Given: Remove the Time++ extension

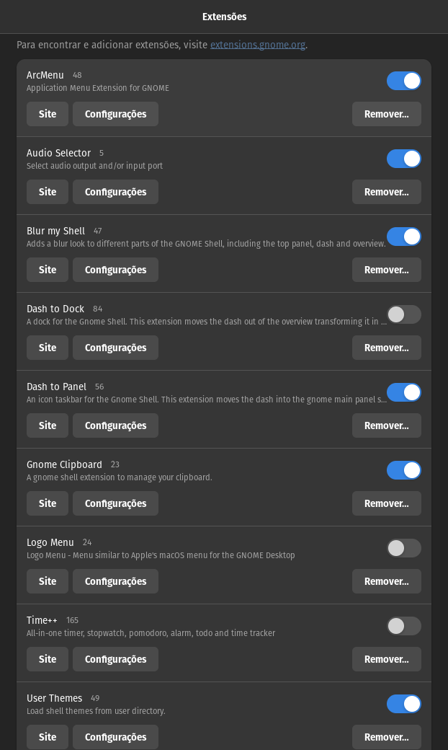Looking at the screenshot, I should click(386, 659).
